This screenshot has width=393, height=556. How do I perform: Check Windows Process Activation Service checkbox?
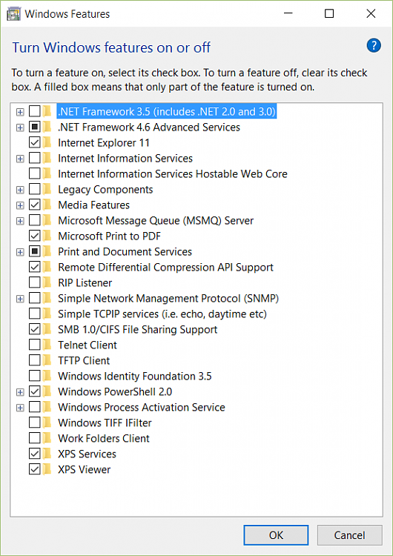[34, 407]
